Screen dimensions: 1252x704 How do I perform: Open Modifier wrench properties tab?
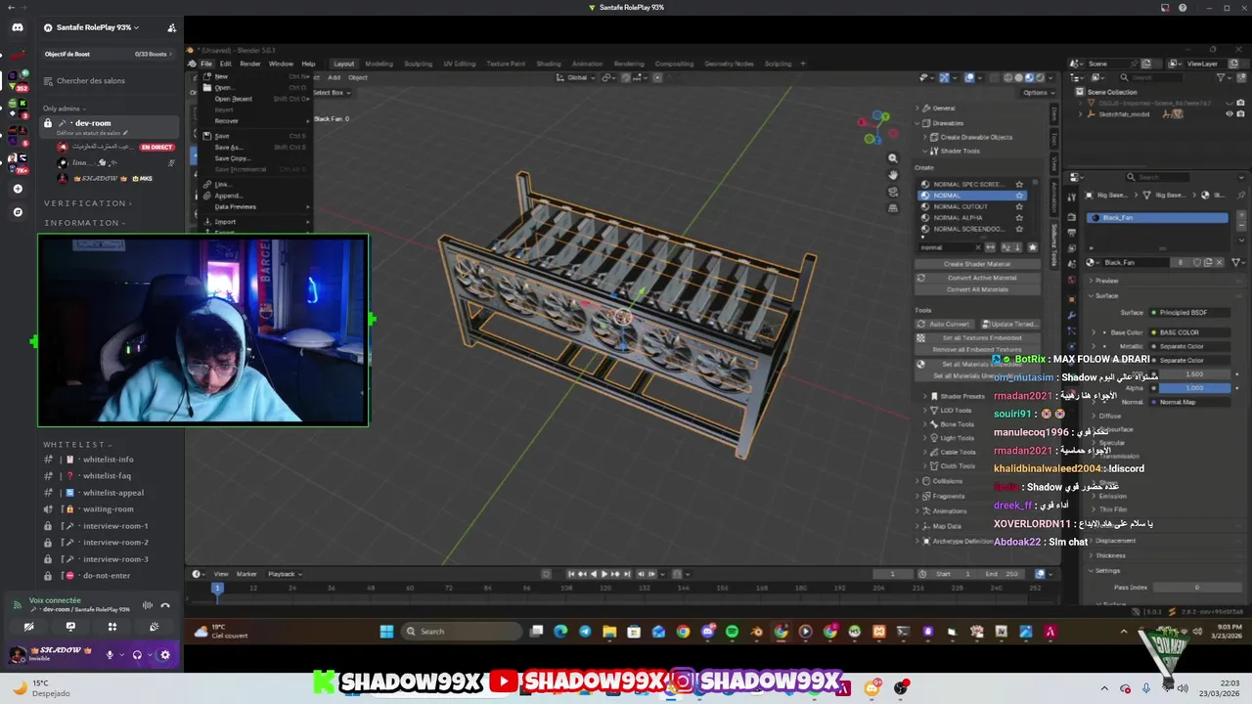point(1073,313)
